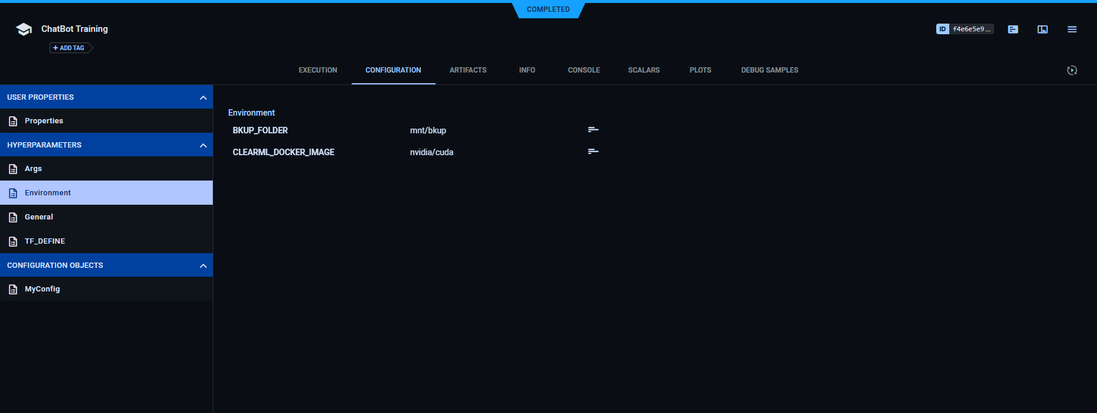Collapse the Configuration Objects section
The image size is (1097, 413).
203,265
